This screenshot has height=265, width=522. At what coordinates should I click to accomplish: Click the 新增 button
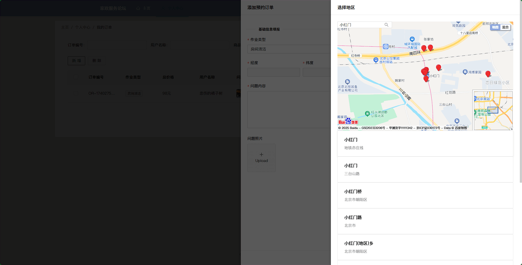pos(76,61)
